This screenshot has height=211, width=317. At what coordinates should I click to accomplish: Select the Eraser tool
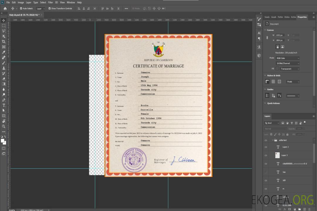pos(4,79)
